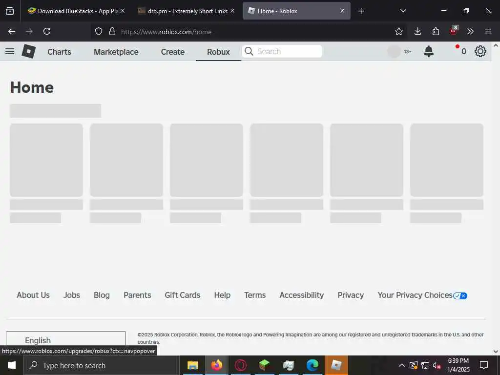
Task: Open the About Us footer link
Action: pos(33,295)
